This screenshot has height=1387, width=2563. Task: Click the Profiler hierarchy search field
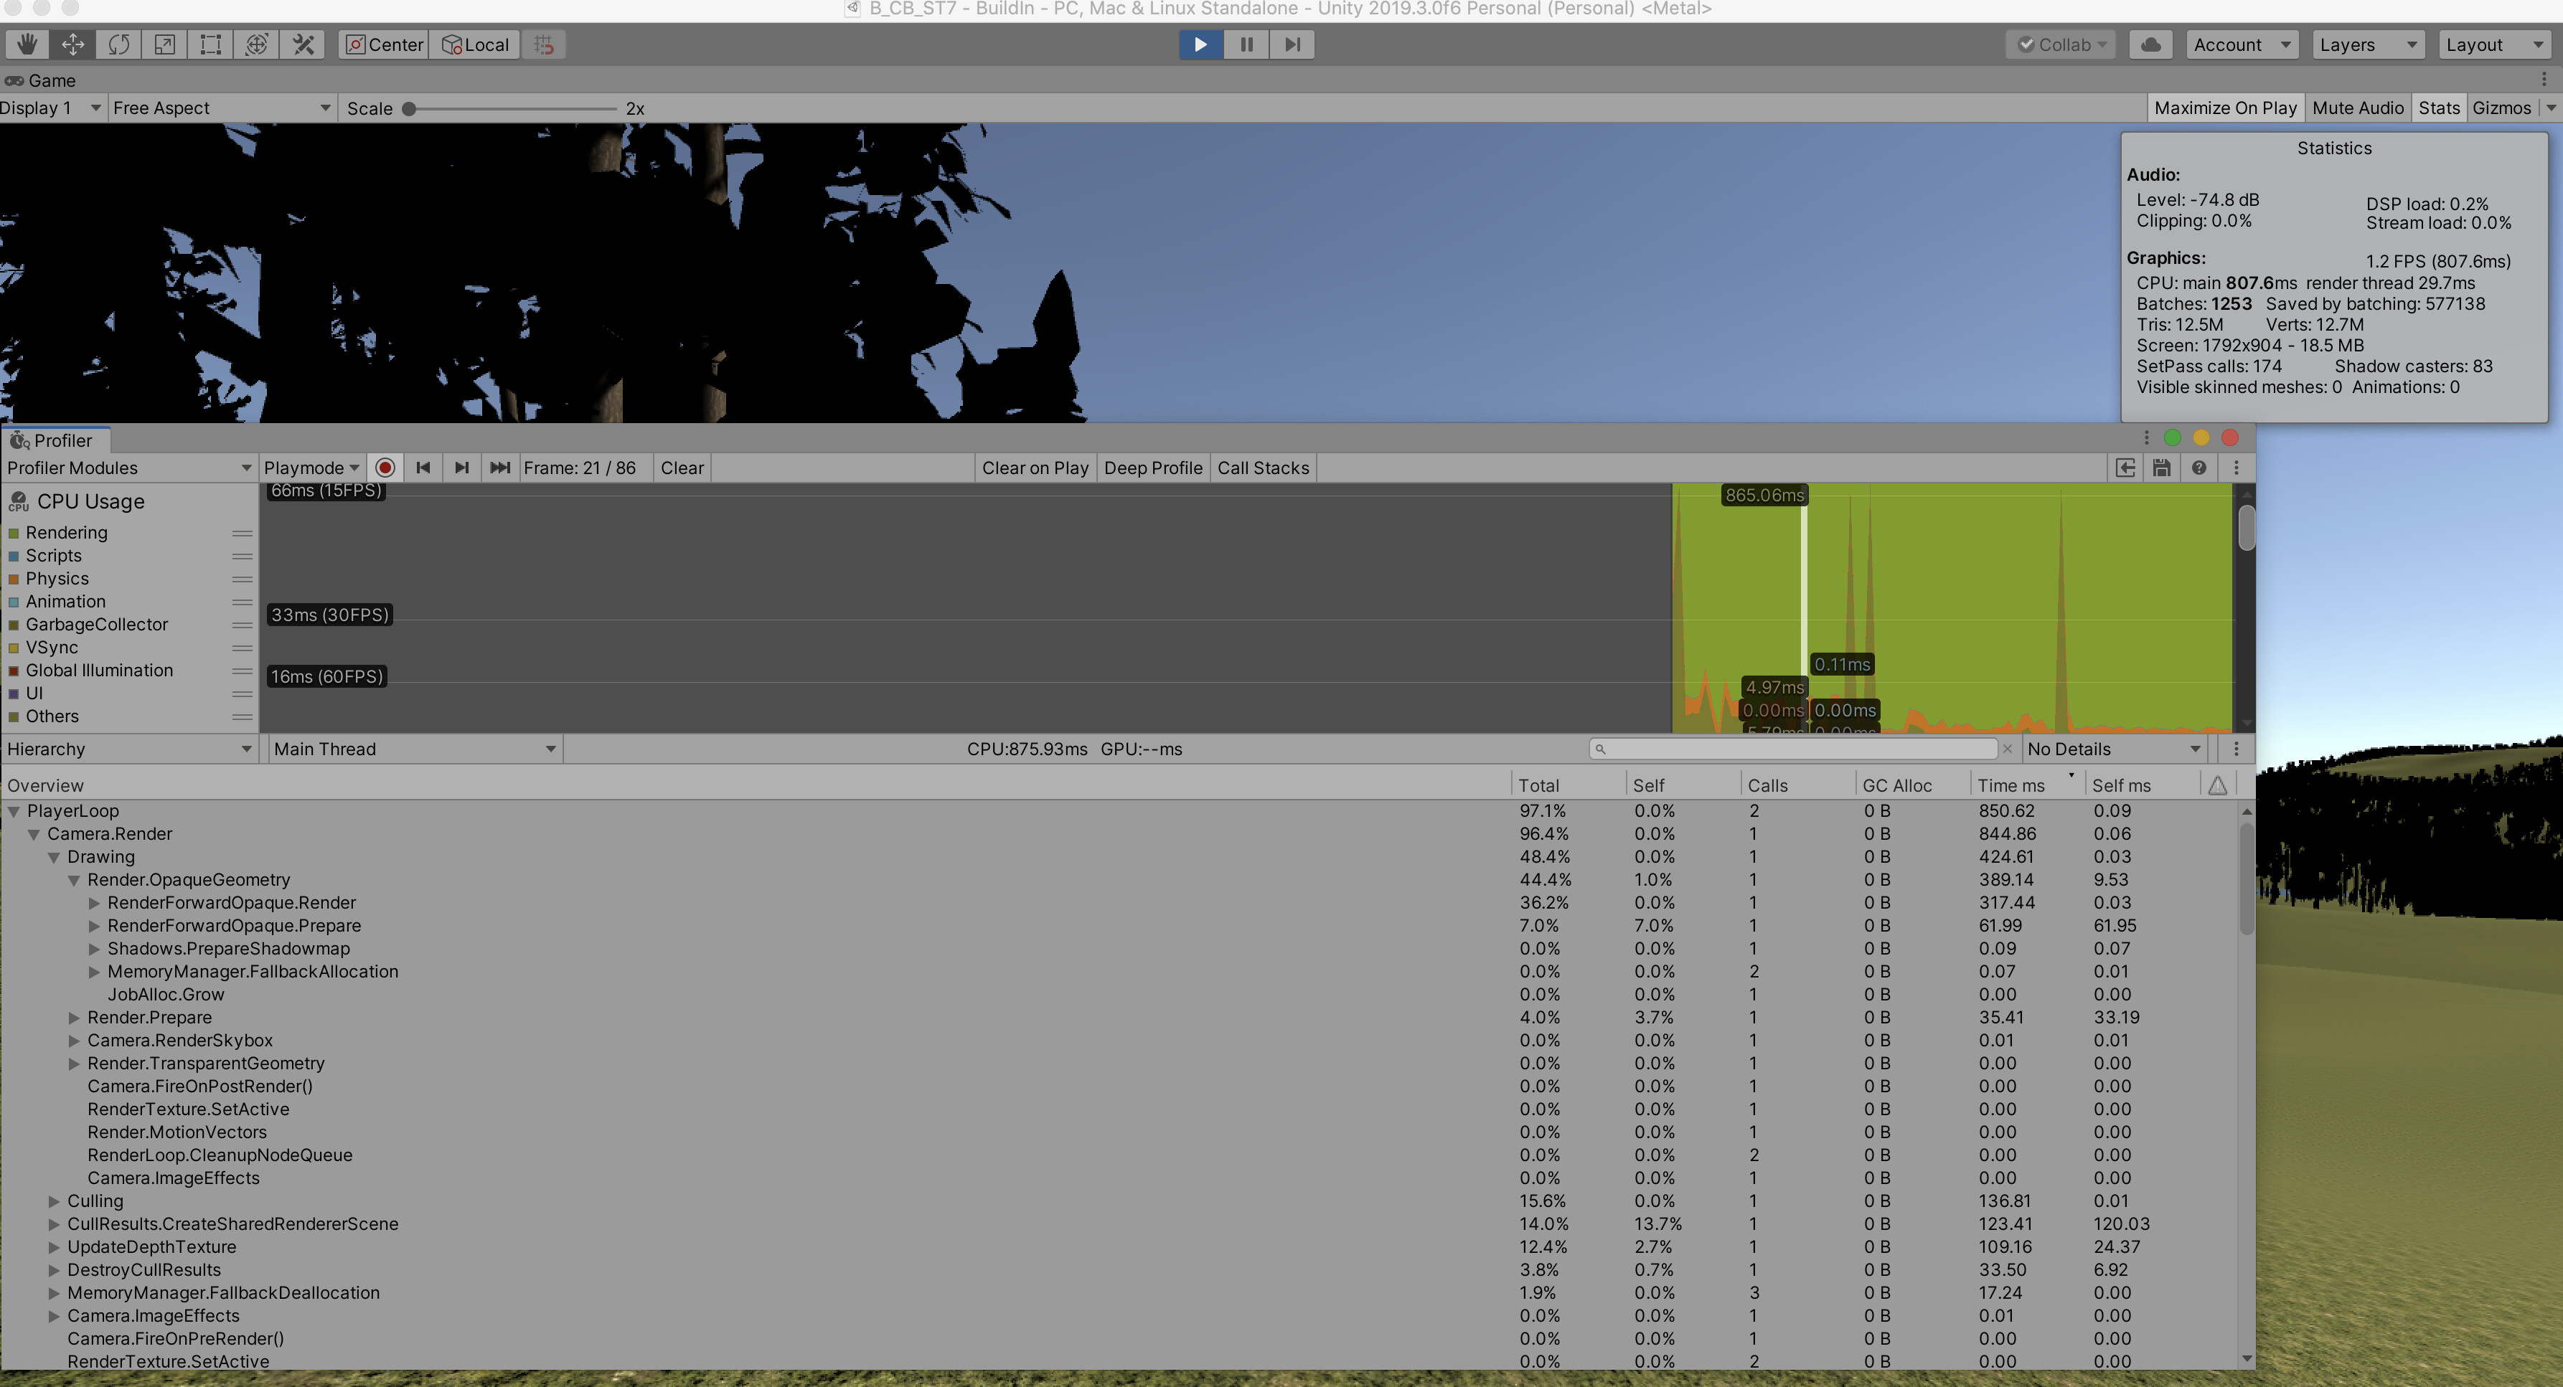tap(1791, 749)
